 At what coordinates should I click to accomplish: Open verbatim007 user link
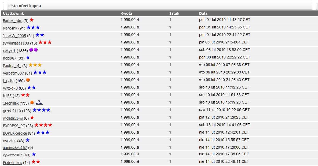click(x=13, y=73)
